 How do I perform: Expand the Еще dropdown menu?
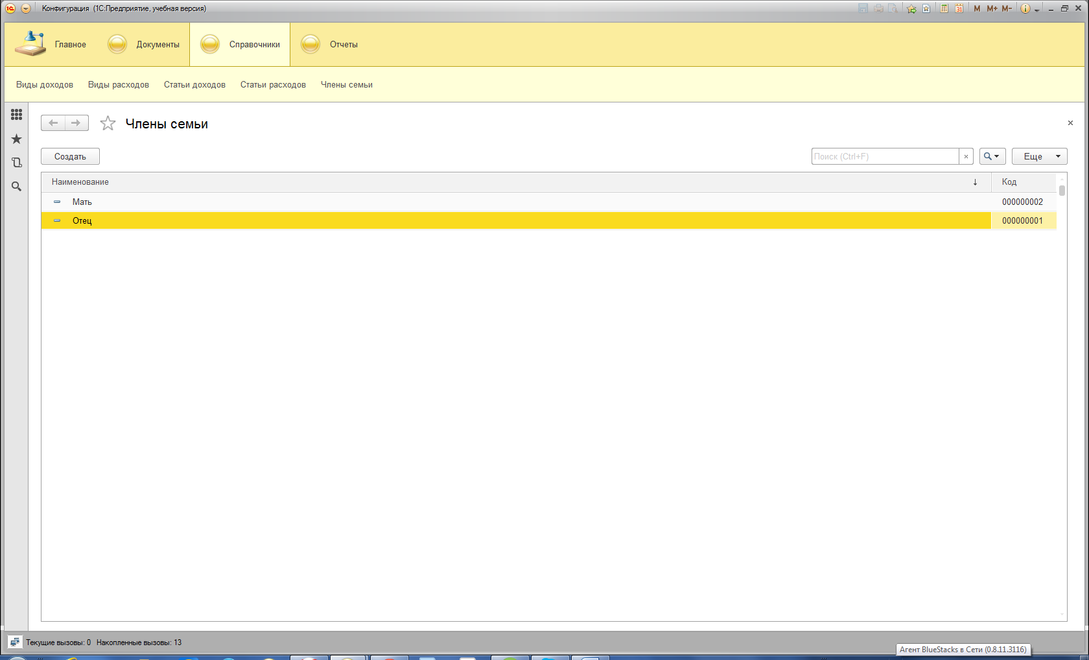[x=1039, y=156]
